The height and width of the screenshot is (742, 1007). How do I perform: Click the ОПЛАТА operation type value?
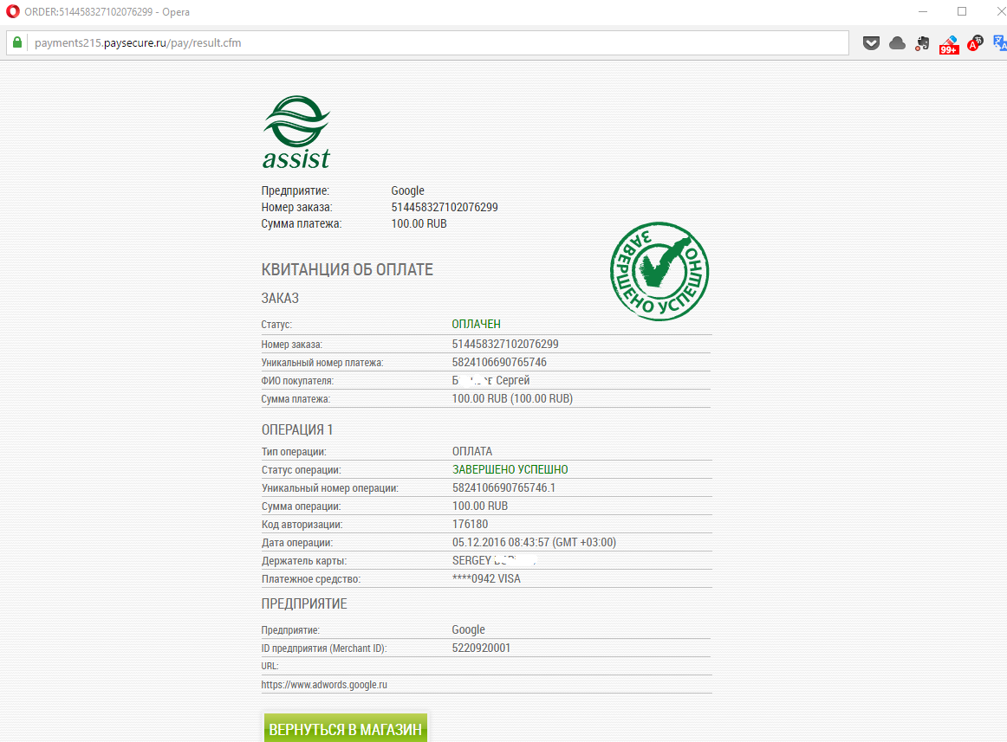pos(472,451)
